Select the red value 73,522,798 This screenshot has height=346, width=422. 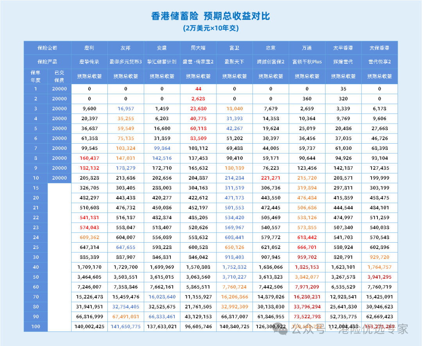tap(307, 317)
